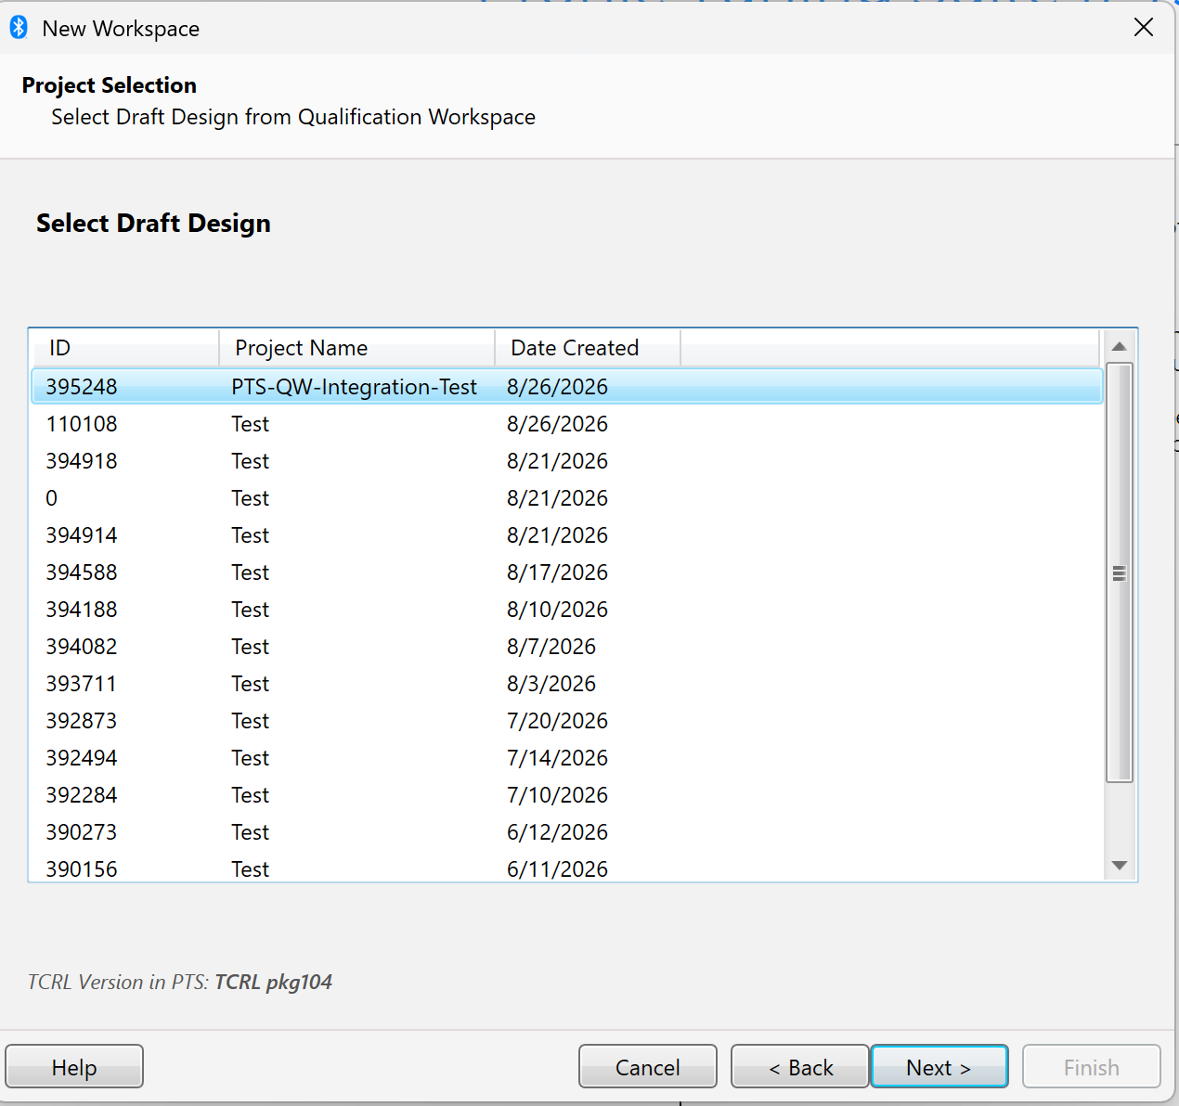The image size is (1179, 1106).
Task: Sort by the Project Name column header
Action: 357,348
